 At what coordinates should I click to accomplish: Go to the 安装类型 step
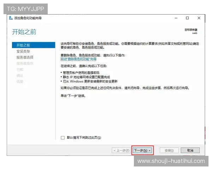tap(23, 51)
